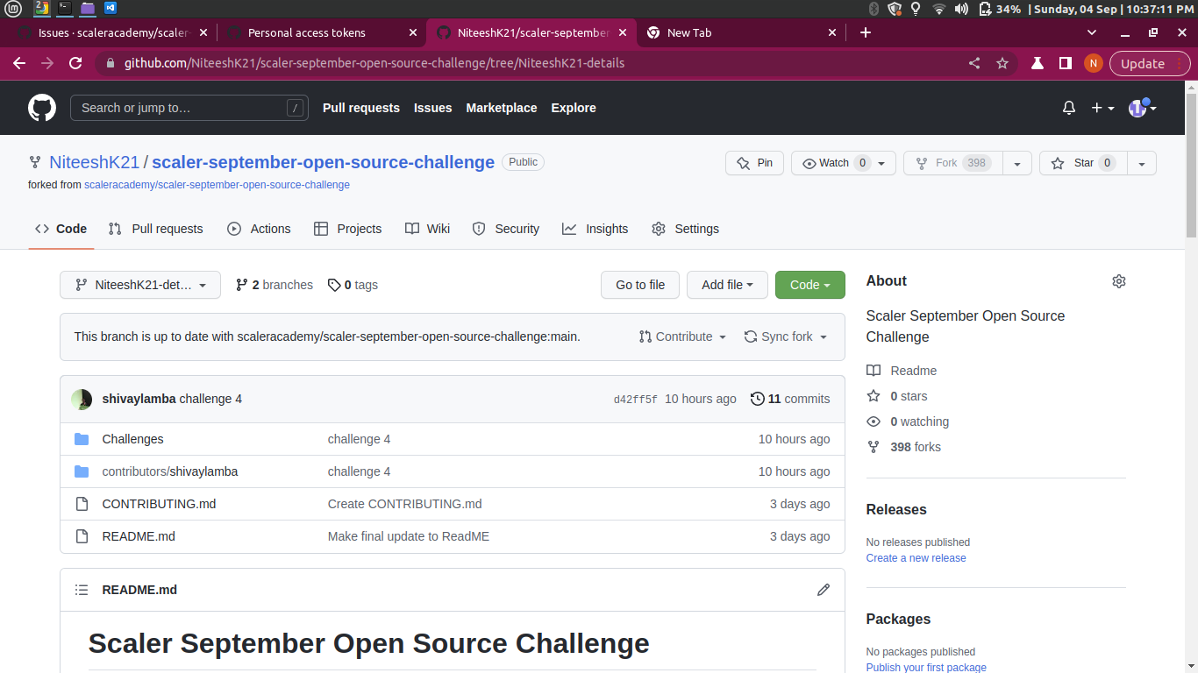Open About settings via the gear icon

click(1118, 280)
